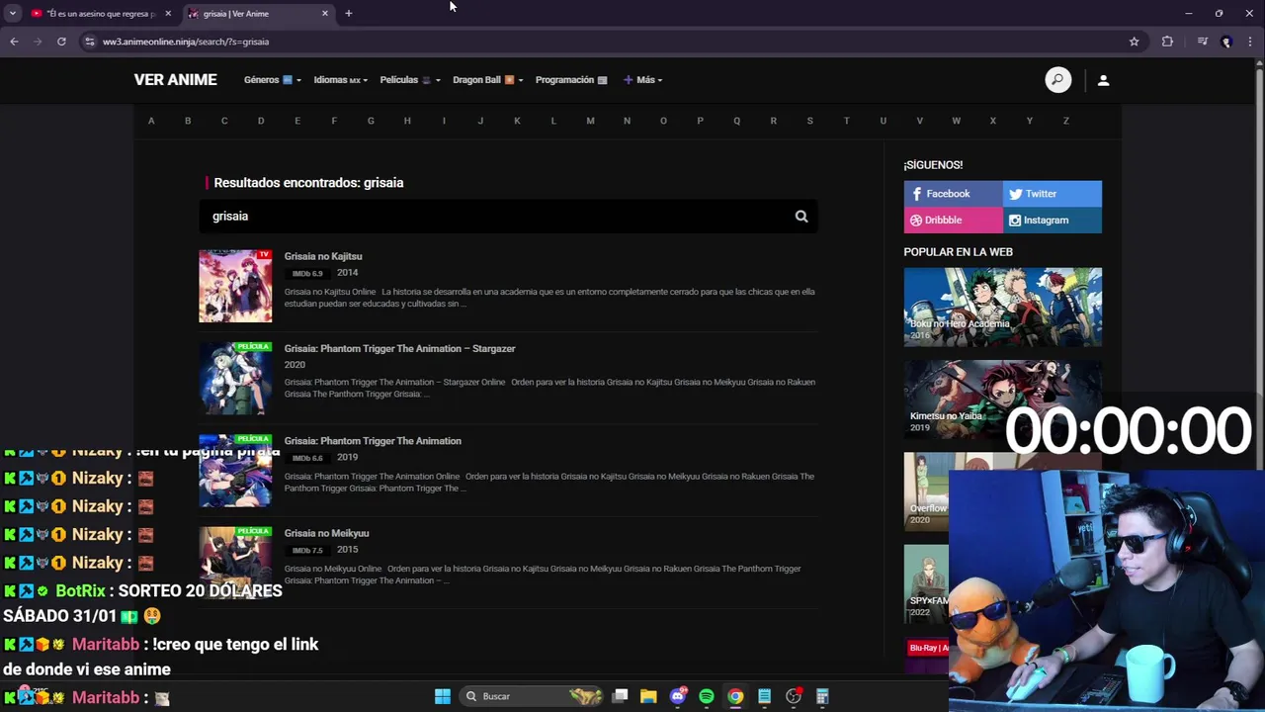Screen dimensions: 1265x712
Task: Open the Stargazer poster thumbnail
Action: [x=235, y=378]
